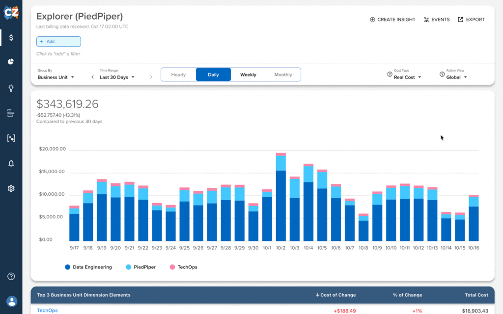Open Events panel
The image size is (503, 314).
437,20
